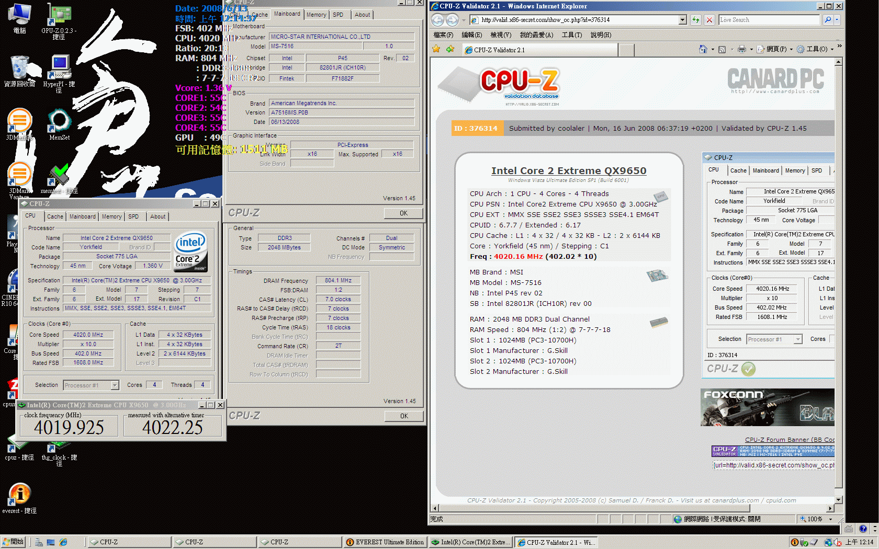
Task: Open the 檔案(F) menu in Internet Explorer
Action: tap(443, 35)
